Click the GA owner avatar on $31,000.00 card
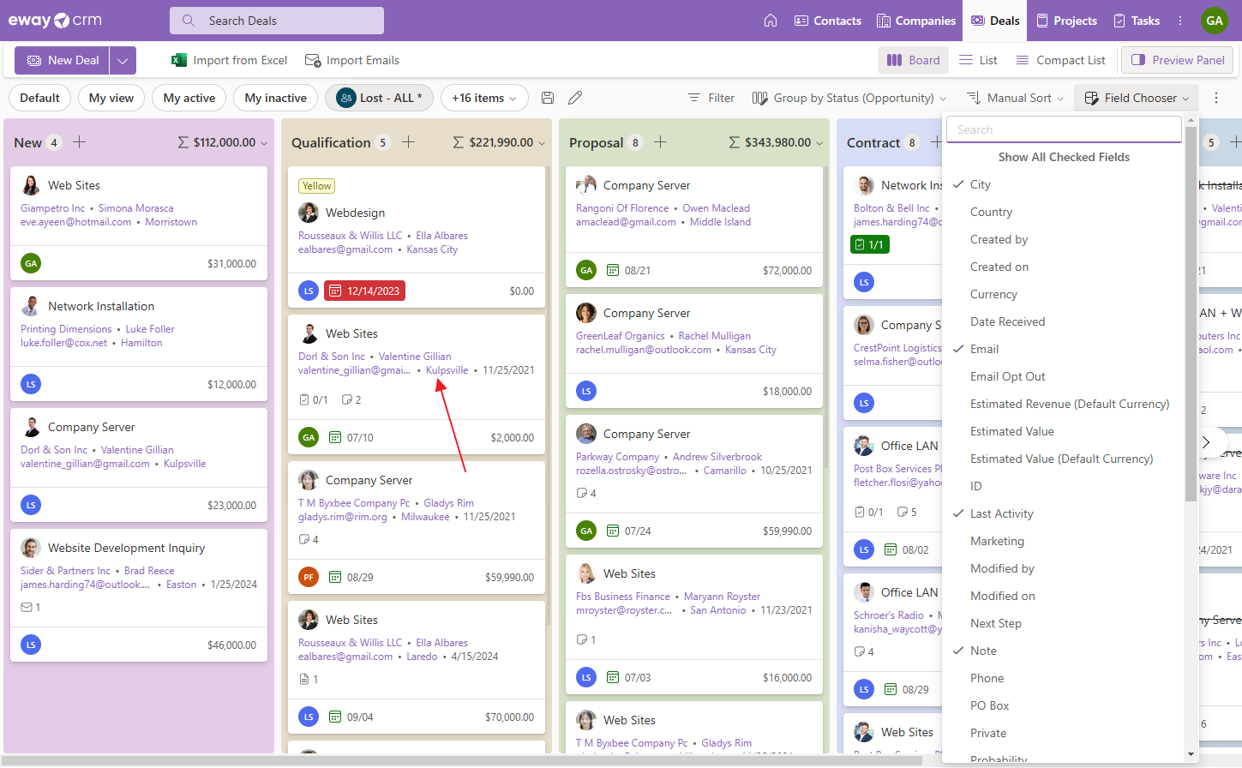The image size is (1242, 768). [31, 263]
